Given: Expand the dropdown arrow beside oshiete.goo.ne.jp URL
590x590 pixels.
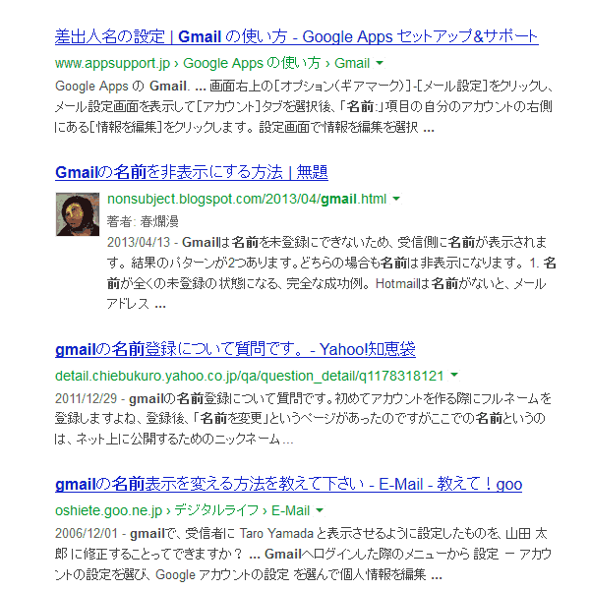Looking at the screenshot, I should click(320, 510).
